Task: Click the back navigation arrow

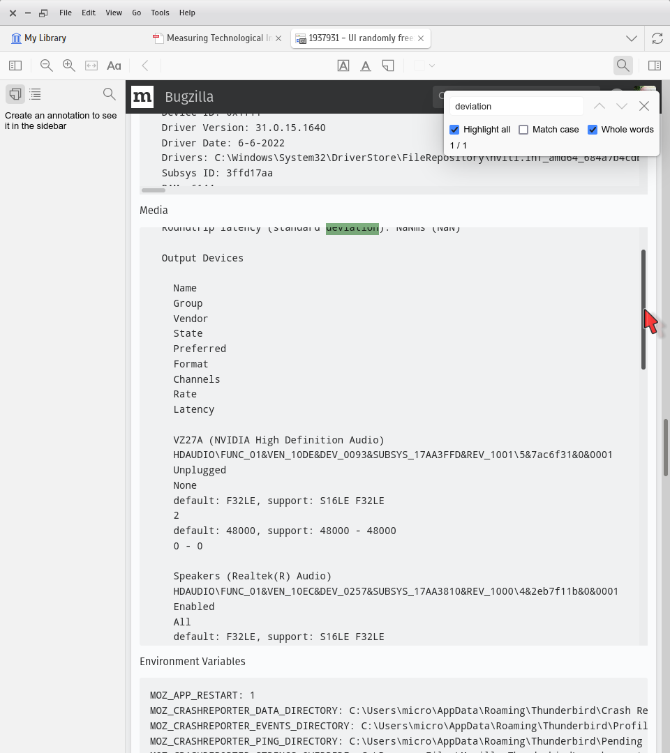Action: 145,66
